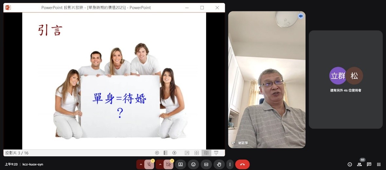The height and width of the screenshot is (170, 386).
Task: Switch to Reading View icon
Action: (206, 153)
